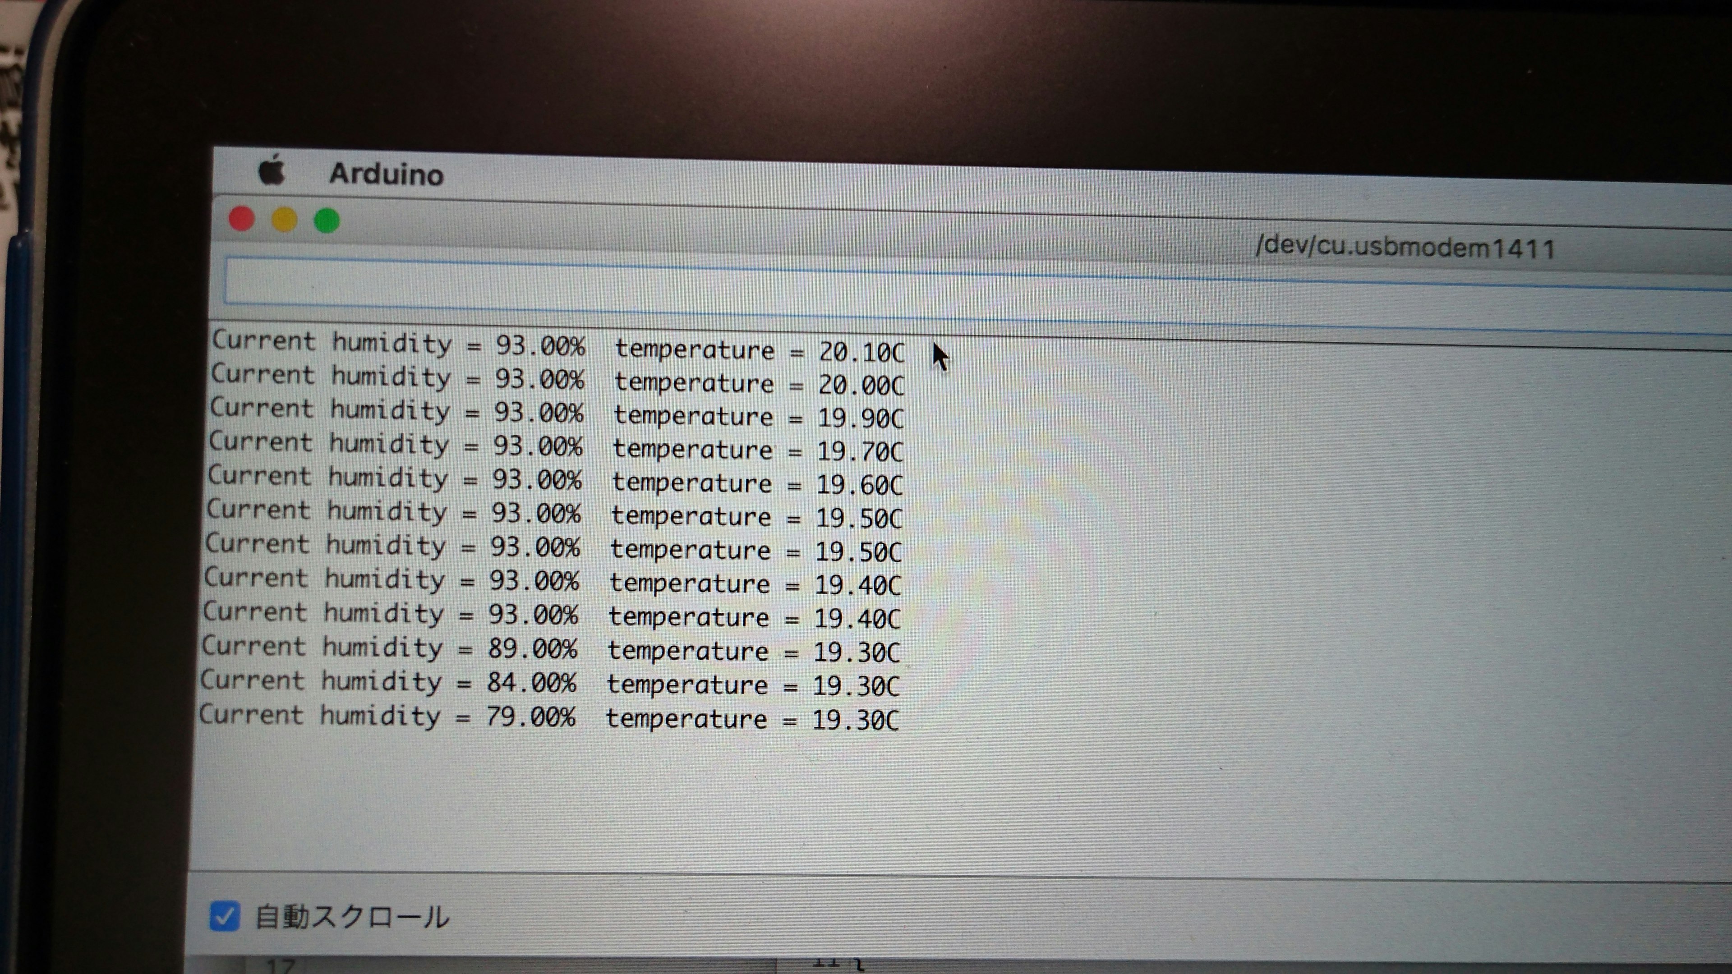Select the line with temperature = 19.70C
The width and height of the screenshot is (1732, 974).
click(x=556, y=446)
